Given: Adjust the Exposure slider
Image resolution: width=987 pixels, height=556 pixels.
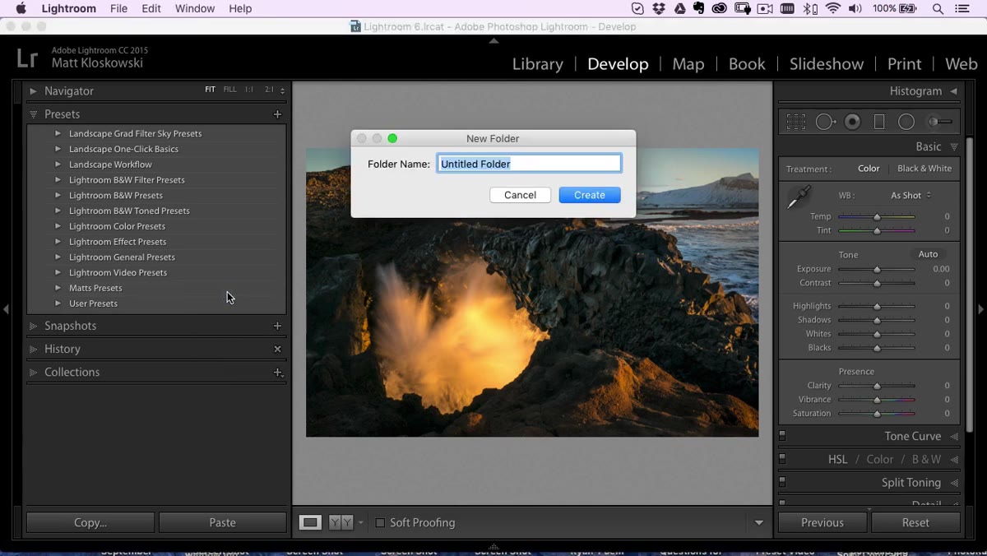Looking at the screenshot, I should [x=877, y=269].
